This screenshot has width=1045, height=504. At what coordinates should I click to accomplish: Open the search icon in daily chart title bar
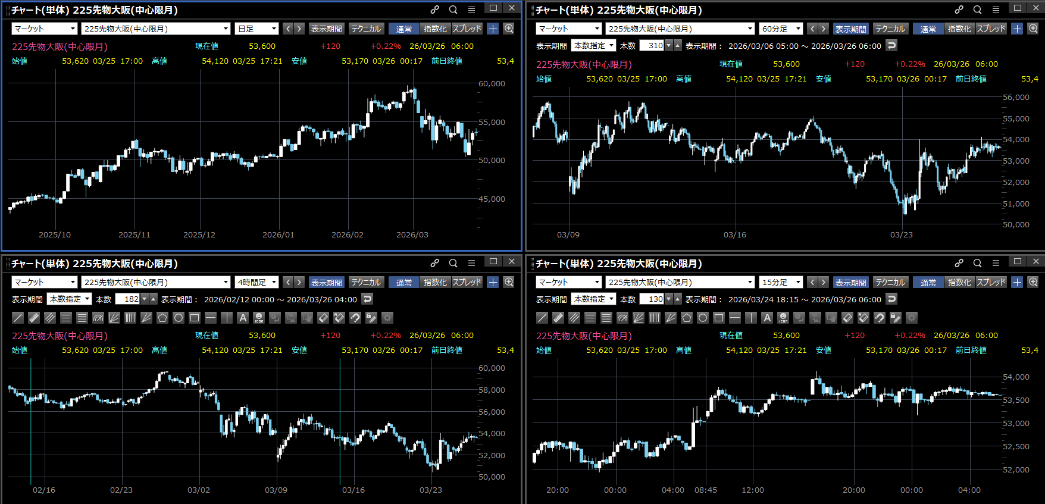(453, 10)
